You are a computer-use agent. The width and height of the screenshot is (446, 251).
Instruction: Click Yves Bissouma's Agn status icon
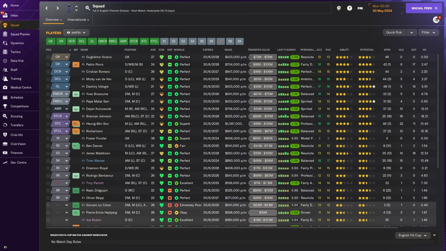(76, 94)
